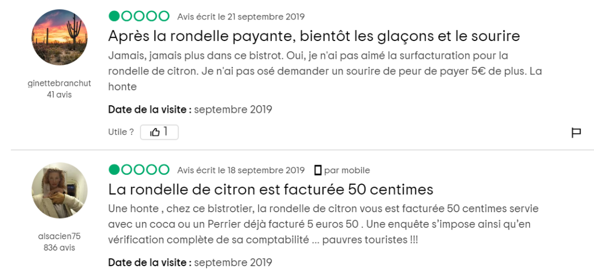Click the mobile phone icon beside 'par mobile'
The image size is (594, 277).
[318, 170]
